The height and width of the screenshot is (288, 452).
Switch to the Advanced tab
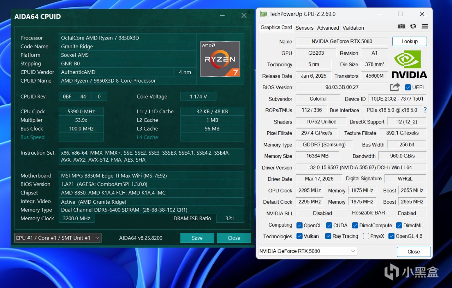[328, 28]
